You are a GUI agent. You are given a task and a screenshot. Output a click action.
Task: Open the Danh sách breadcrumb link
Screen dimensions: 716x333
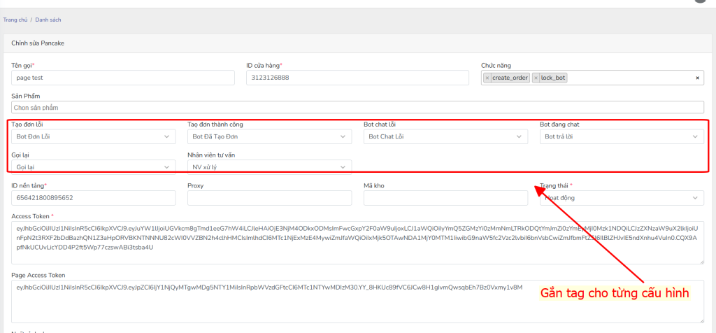click(48, 20)
